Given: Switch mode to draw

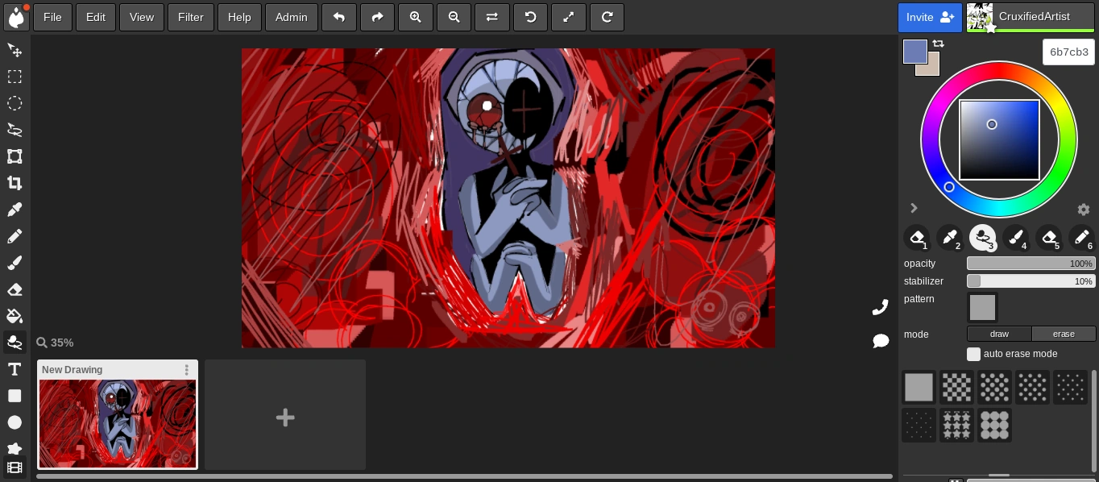Looking at the screenshot, I should 999,334.
